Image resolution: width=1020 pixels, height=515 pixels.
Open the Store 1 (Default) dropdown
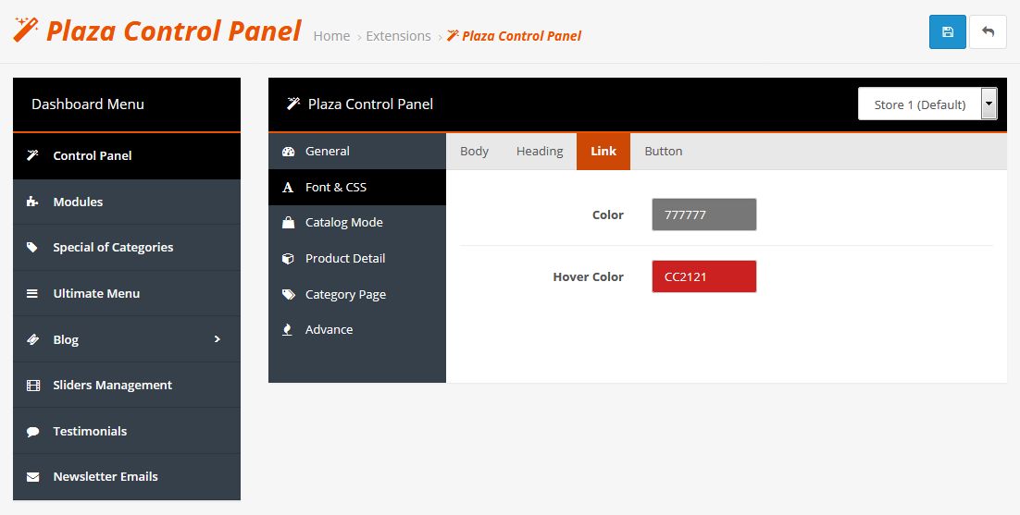(x=927, y=104)
